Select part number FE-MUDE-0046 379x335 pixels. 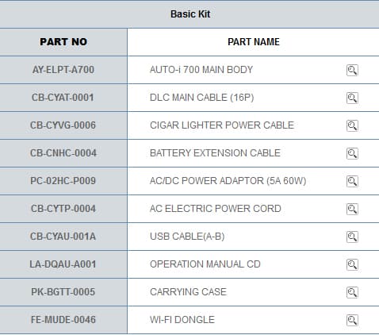coord(63,320)
